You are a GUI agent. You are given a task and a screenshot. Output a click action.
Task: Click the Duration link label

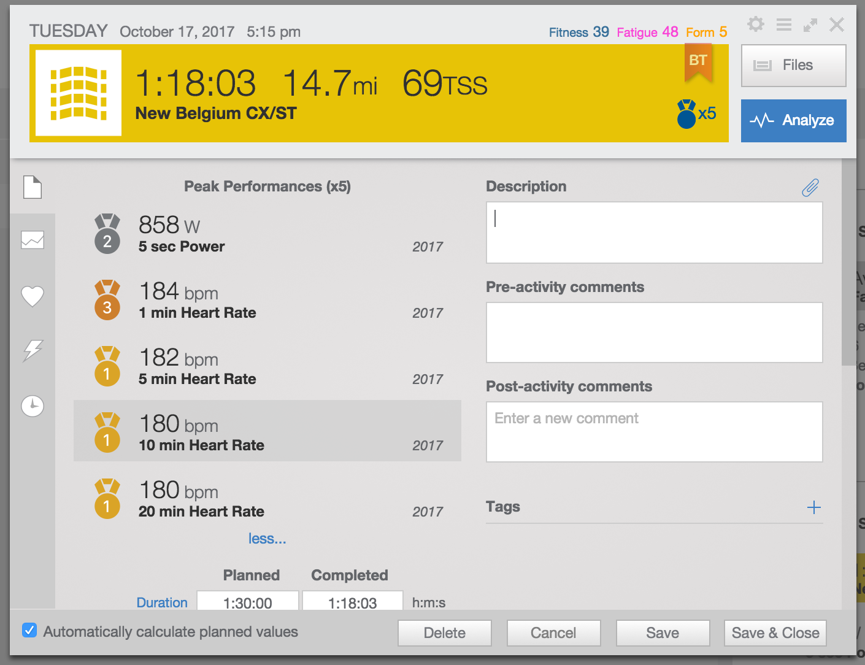coord(162,602)
